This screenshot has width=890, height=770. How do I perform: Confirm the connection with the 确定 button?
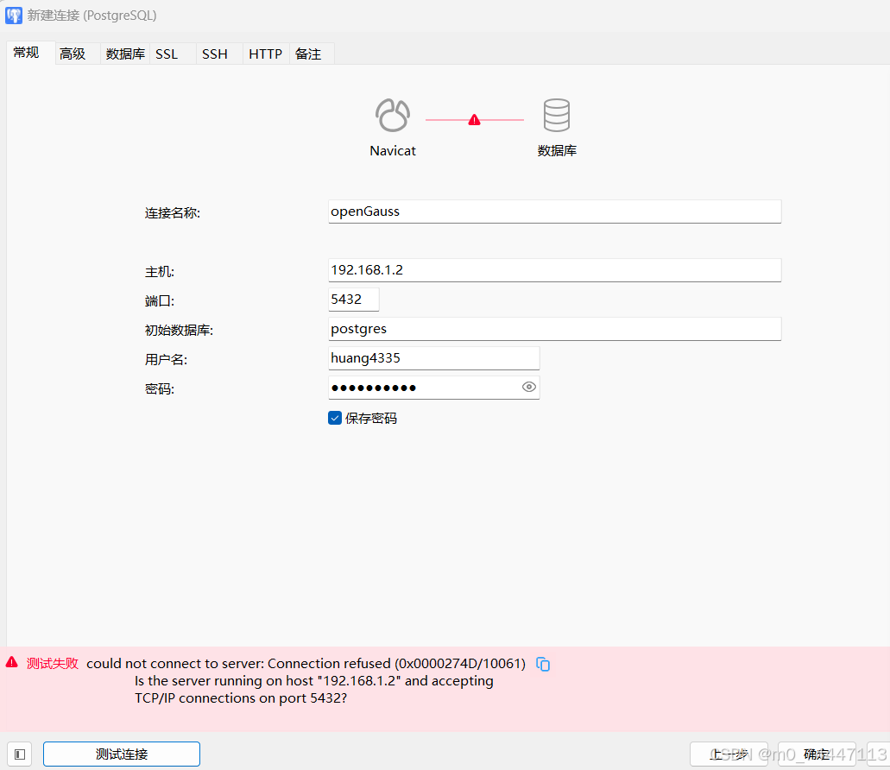(x=817, y=754)
